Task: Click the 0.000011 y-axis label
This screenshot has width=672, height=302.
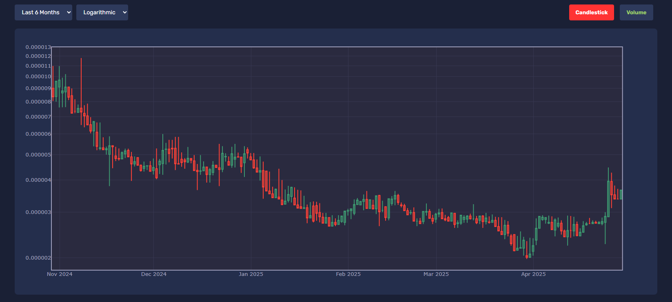Action: [38, 66]
